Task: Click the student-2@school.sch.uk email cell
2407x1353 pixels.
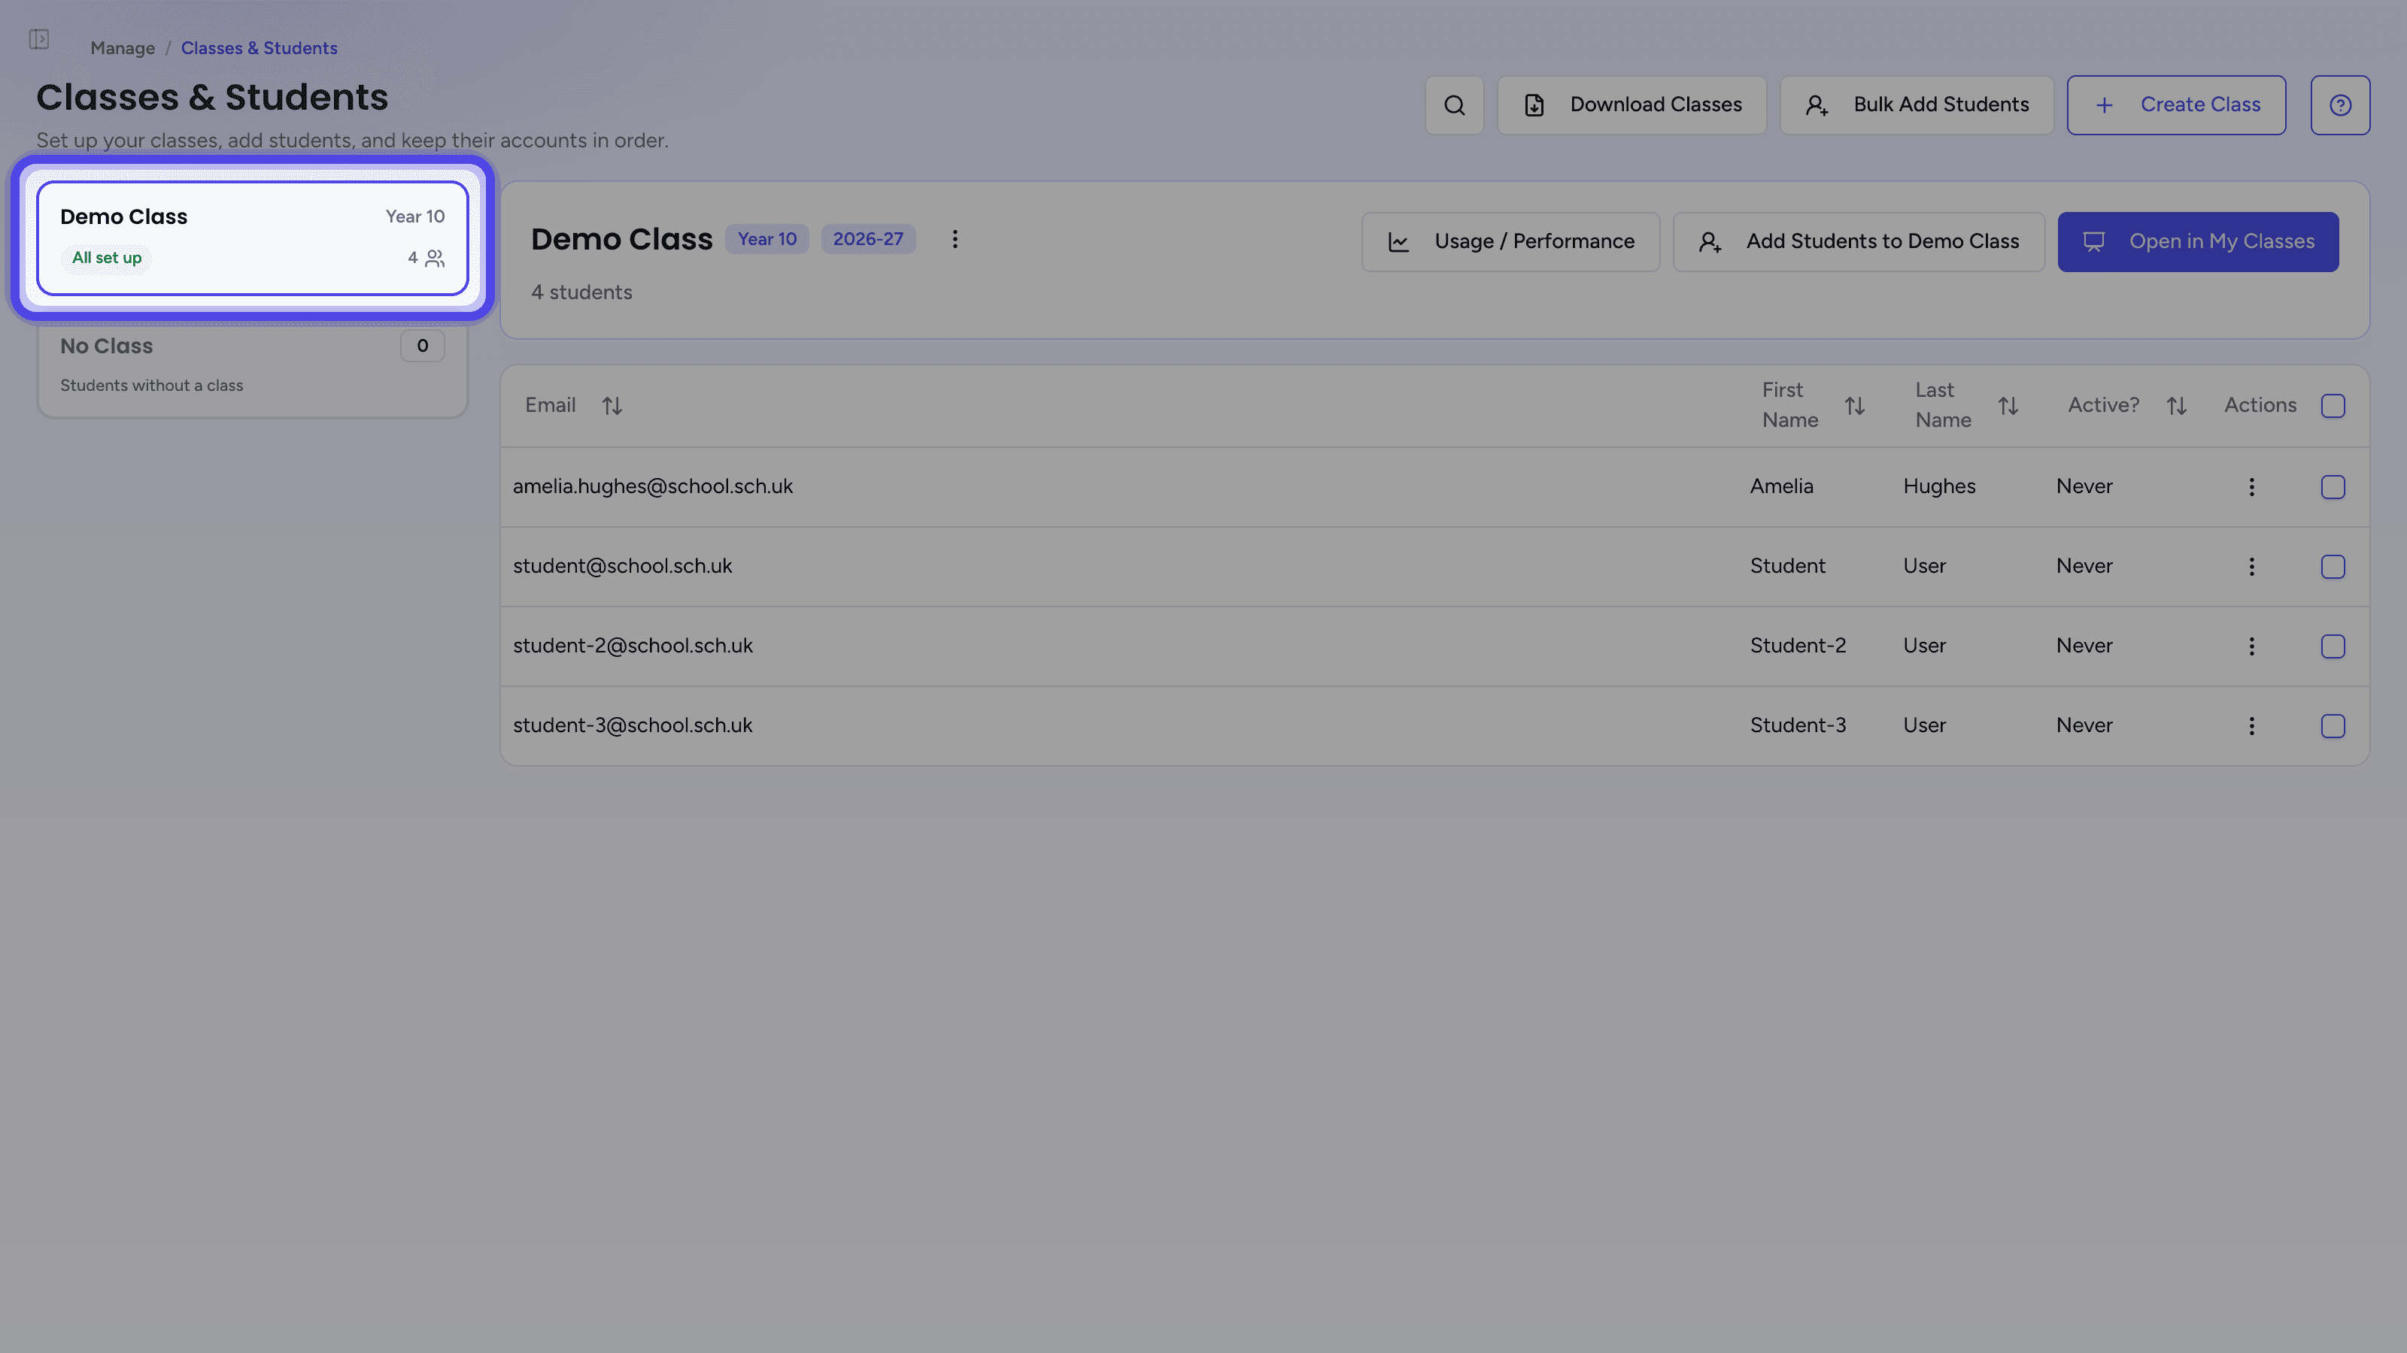Action: pyautogui.click(x=633, y=646)
